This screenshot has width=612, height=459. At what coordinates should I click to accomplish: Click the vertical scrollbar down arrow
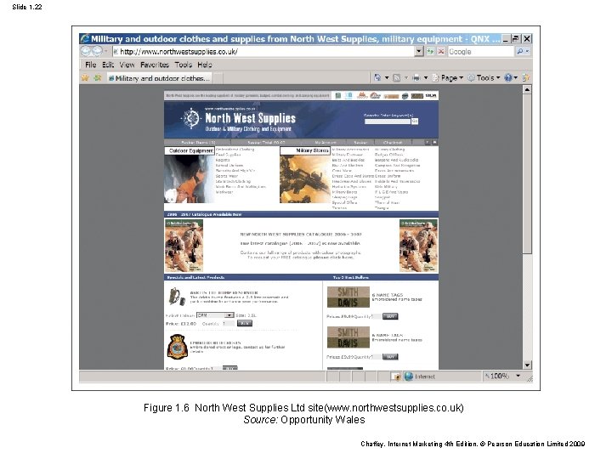(527, 365)
